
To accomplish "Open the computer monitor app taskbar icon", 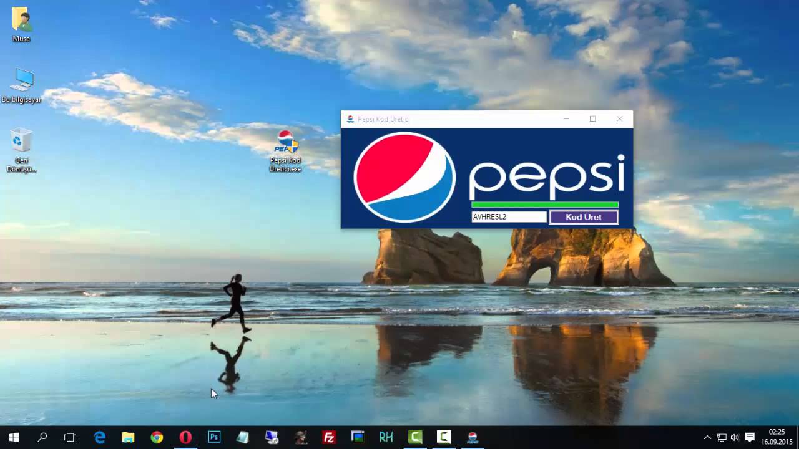I will [272, 437].
